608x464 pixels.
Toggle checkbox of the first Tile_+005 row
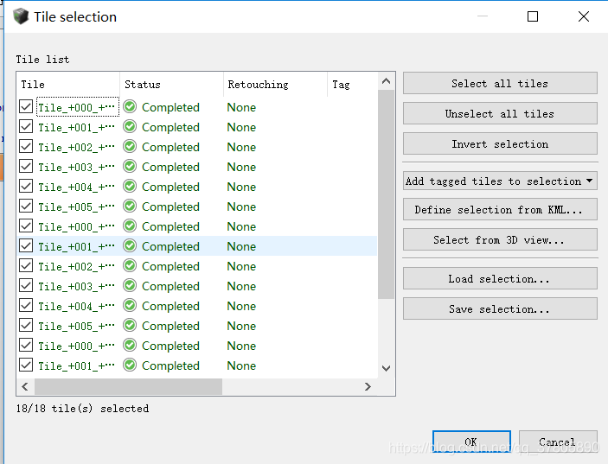[x=26, y=206]
